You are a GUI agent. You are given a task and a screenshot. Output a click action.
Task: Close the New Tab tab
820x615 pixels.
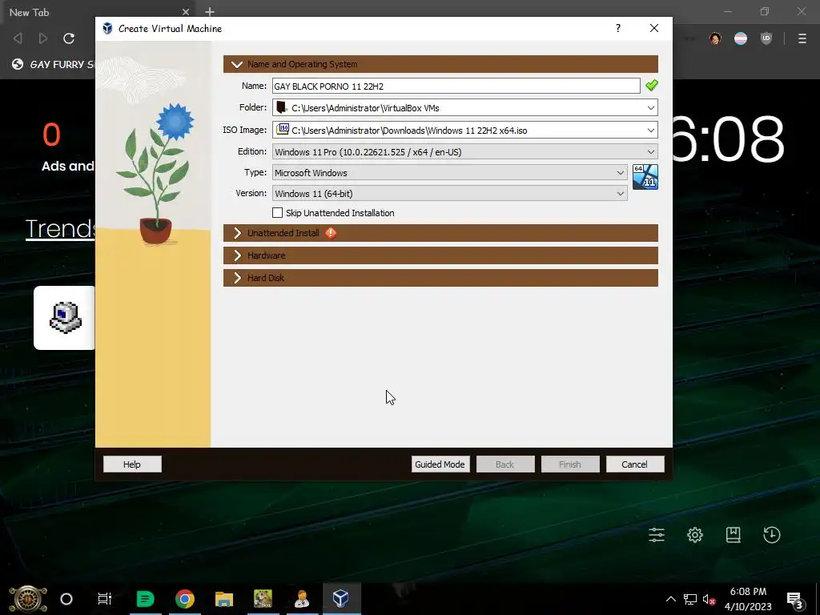tap(185, 11)
